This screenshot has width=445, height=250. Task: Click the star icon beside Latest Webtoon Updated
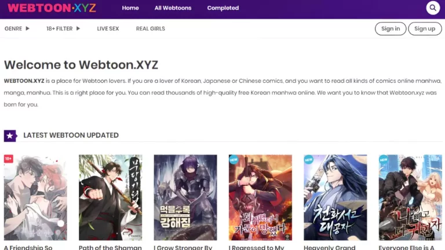[10, 136]
